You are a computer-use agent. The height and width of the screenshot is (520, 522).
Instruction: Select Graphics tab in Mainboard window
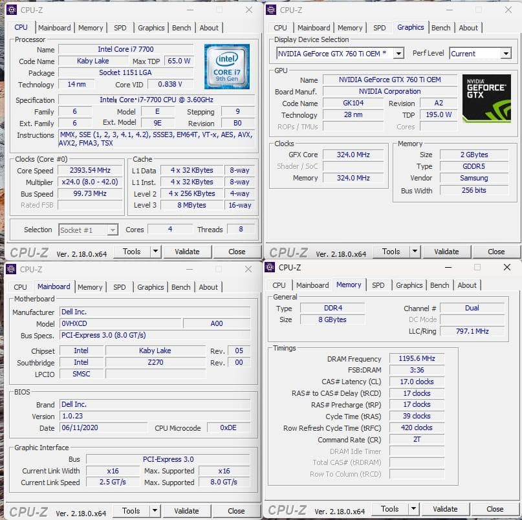coord(151,287)
